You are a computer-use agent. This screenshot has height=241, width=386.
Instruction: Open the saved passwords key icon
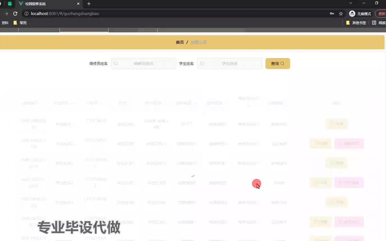pyautogui.click(x=332, y=13)
